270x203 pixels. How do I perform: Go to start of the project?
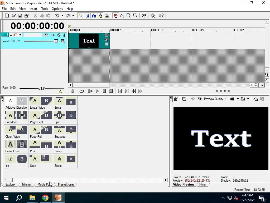pyautogui.click(x=120, y=91)
